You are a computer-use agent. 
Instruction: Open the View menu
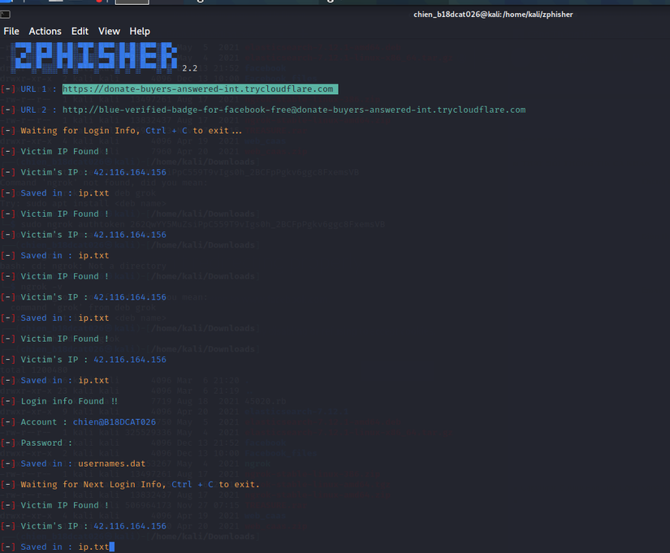point(109,31)
